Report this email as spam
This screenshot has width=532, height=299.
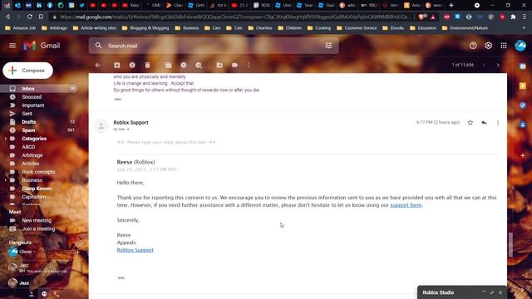point(132,65)
